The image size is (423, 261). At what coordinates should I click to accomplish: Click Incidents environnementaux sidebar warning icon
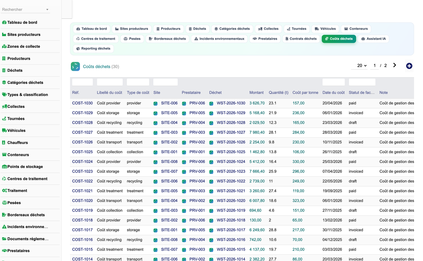4,227
